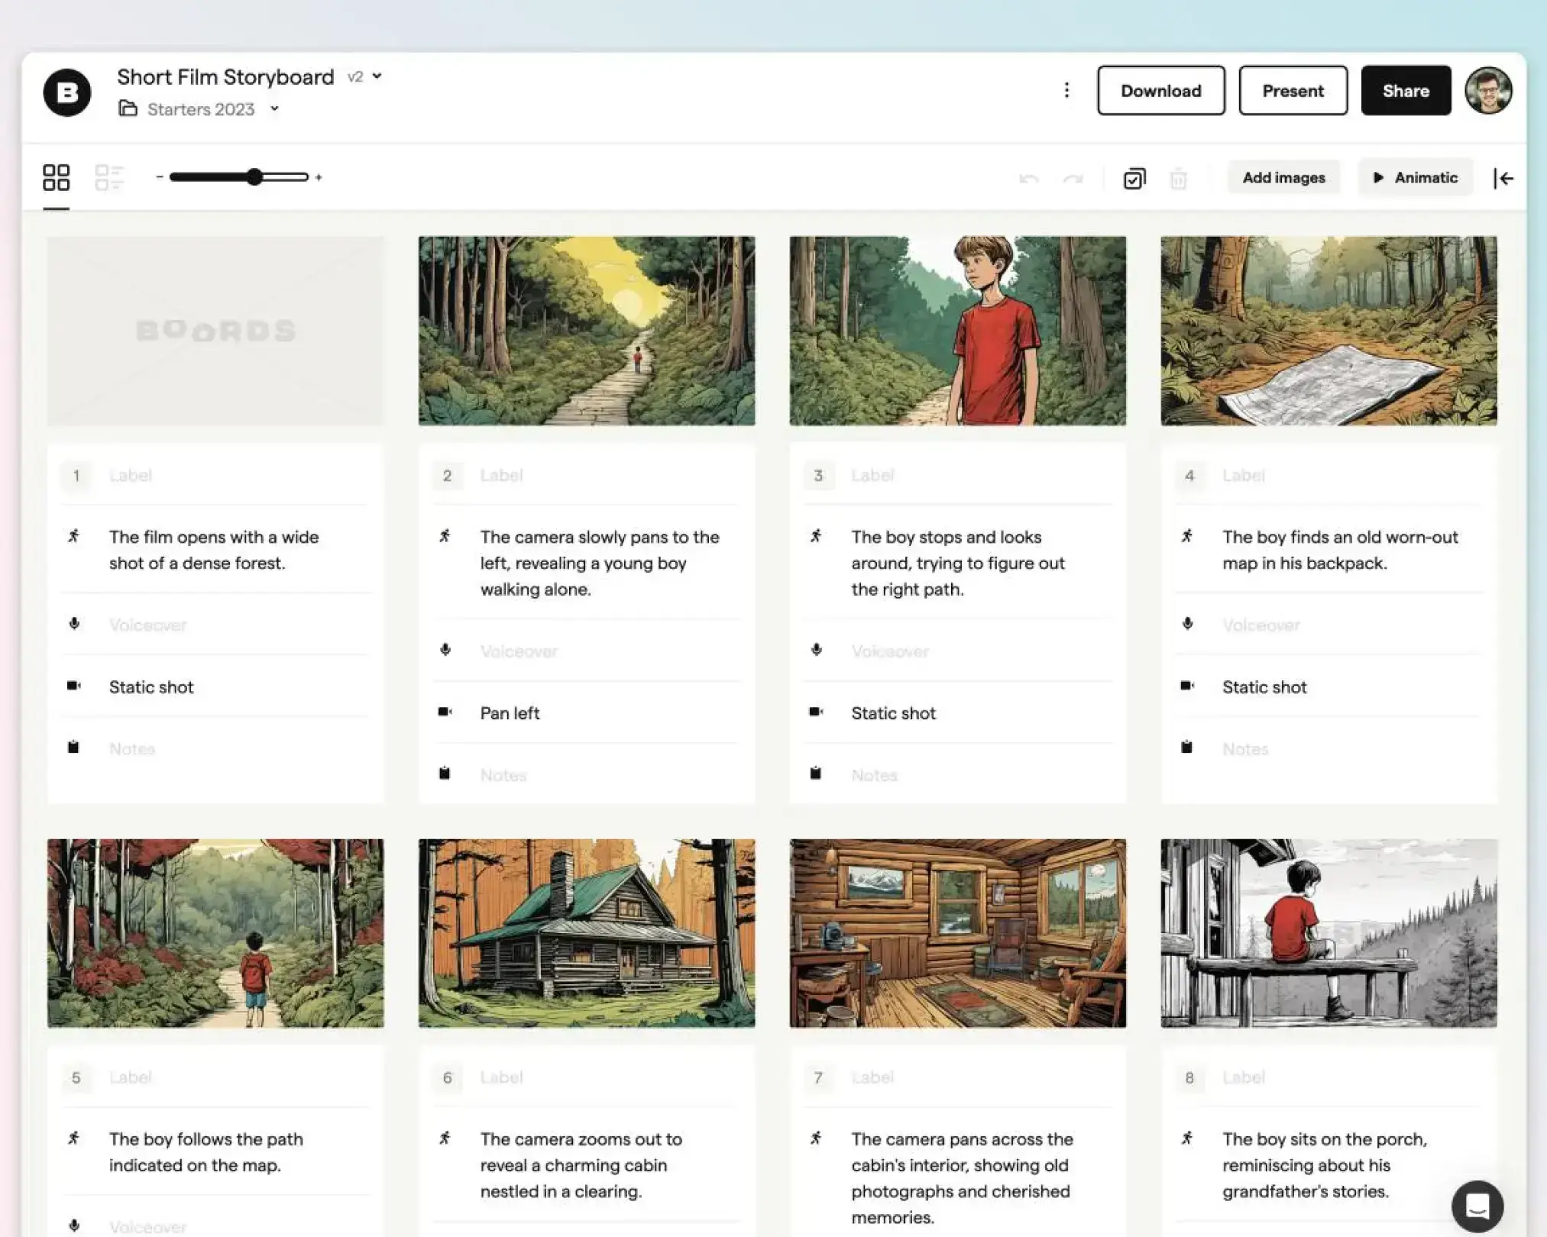Switch to list view layout
1547x1237 pixels.
109,178
